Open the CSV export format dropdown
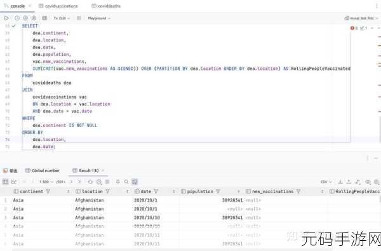The image size is (381, 251). point(326,182)
